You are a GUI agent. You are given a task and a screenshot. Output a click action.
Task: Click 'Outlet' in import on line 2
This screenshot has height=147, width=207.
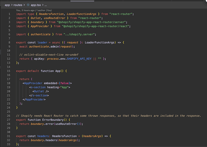click(36, 18)
